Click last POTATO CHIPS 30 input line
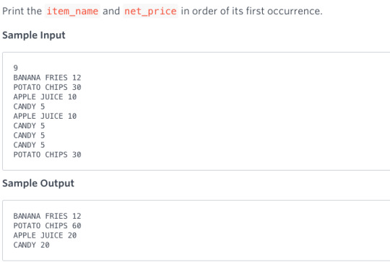Viewport: 390px width, 262px height. (47, 155)
